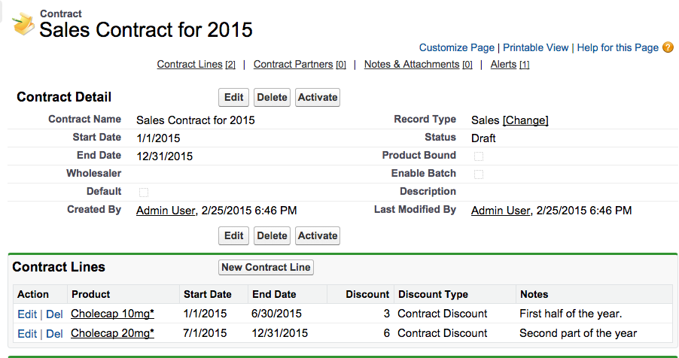Jump to Contract Partners section link
This screenshot has width=679, height=358.
pos(293,65)
